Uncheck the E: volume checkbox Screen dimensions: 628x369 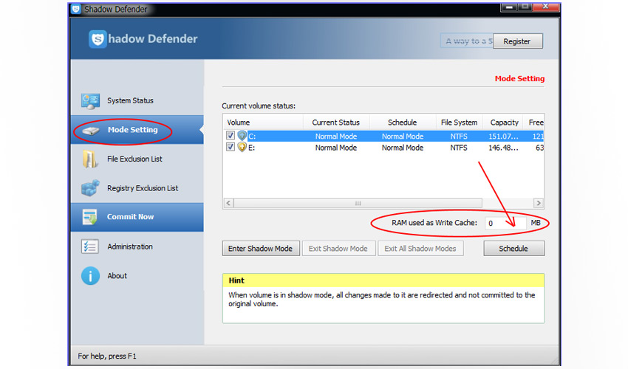231,147
